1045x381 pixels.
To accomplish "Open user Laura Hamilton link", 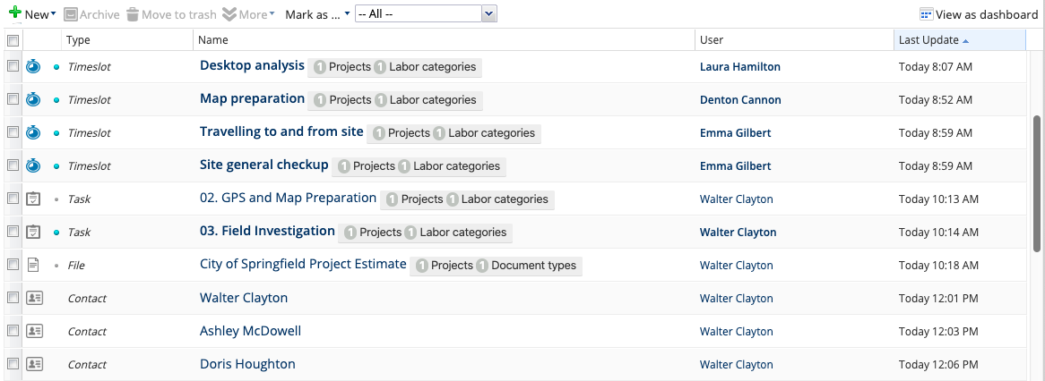I will (739, 66).
